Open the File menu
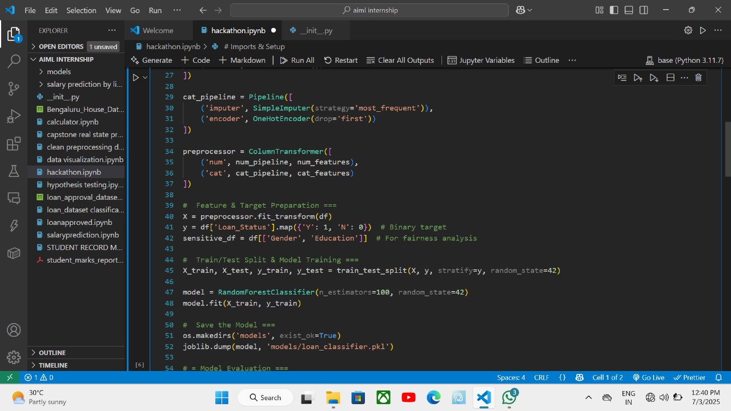 30,10
